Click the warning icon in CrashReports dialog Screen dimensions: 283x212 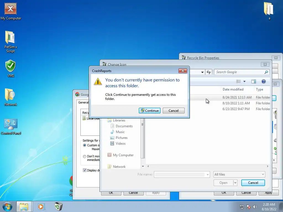point(98,81)
